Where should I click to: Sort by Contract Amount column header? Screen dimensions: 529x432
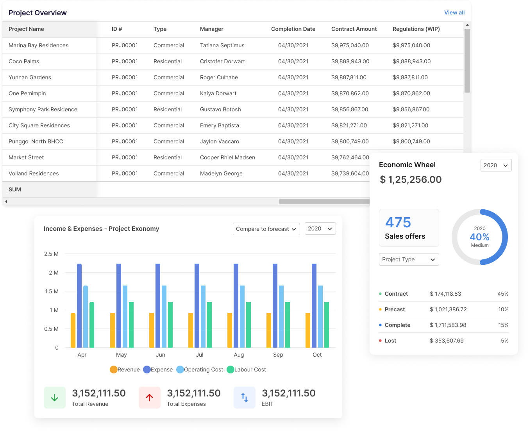[x=354, y=29]
